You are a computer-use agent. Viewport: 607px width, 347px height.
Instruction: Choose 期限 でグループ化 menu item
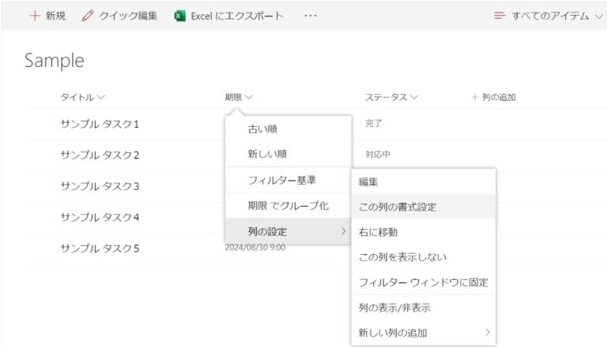point(288,206)
